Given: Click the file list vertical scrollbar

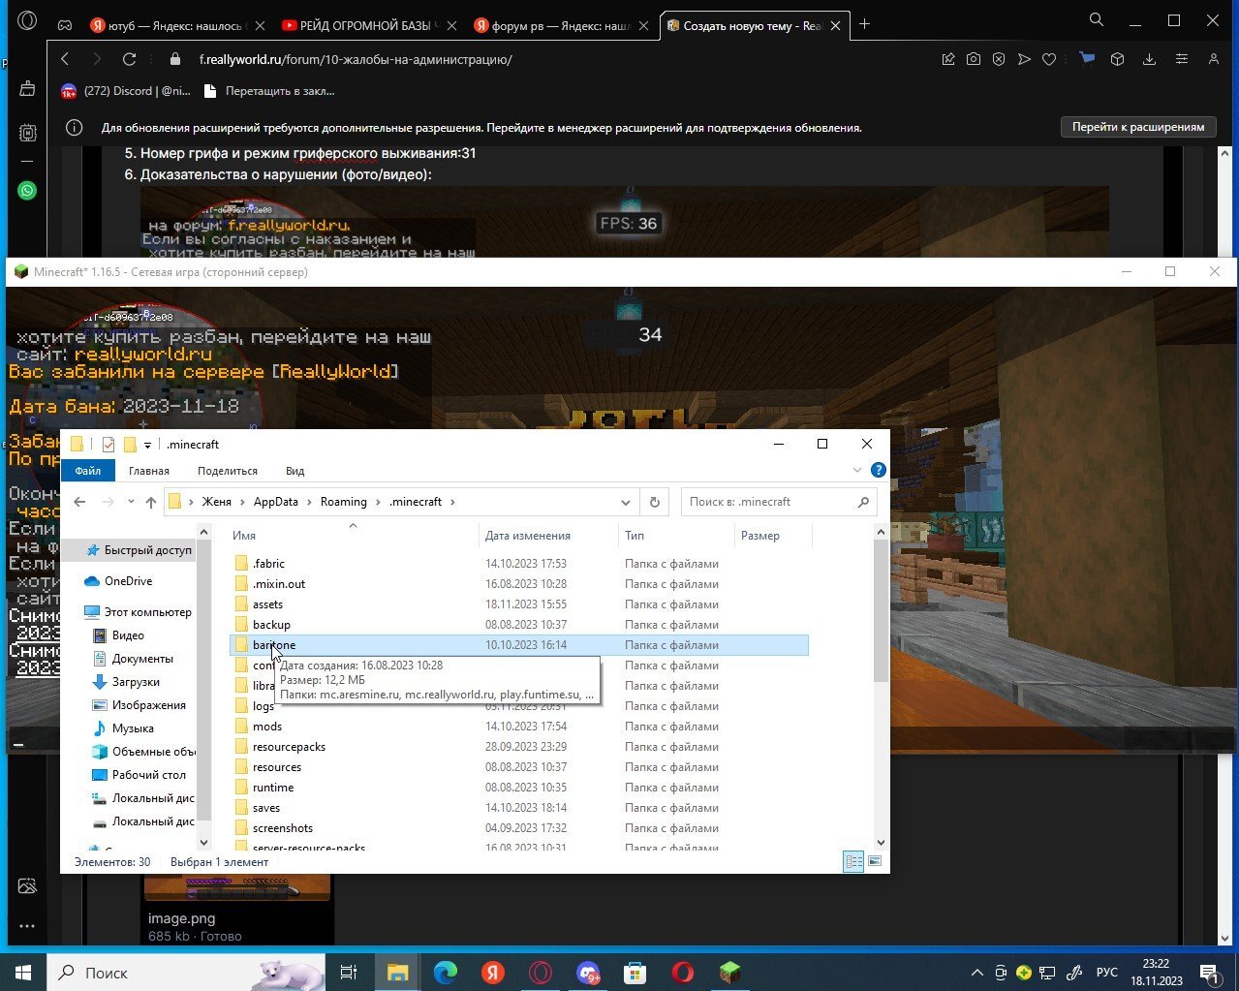Looking at the screenshot, I should pos(881,610).
